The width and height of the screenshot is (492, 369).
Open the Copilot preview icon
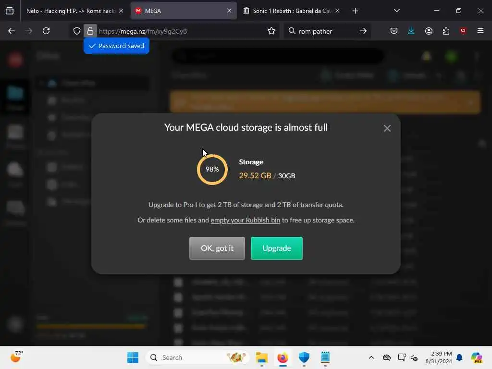pos(477,357)
